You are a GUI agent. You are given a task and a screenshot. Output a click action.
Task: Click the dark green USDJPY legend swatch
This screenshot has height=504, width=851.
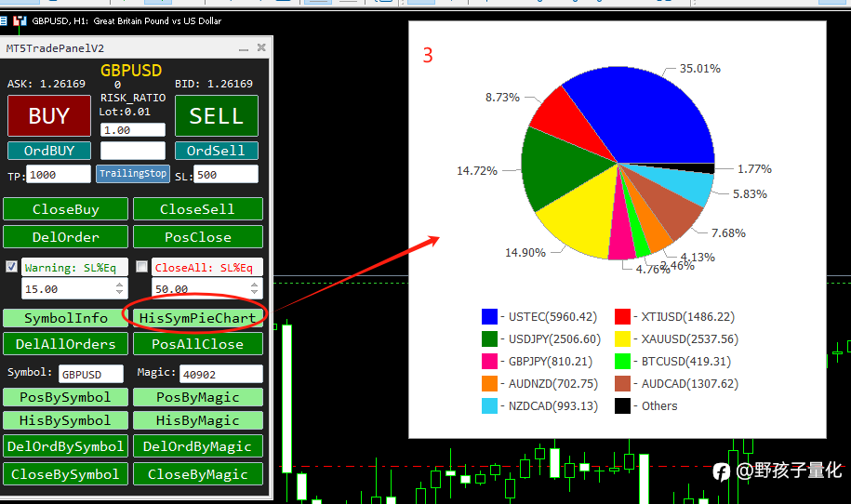coord(489,339)
